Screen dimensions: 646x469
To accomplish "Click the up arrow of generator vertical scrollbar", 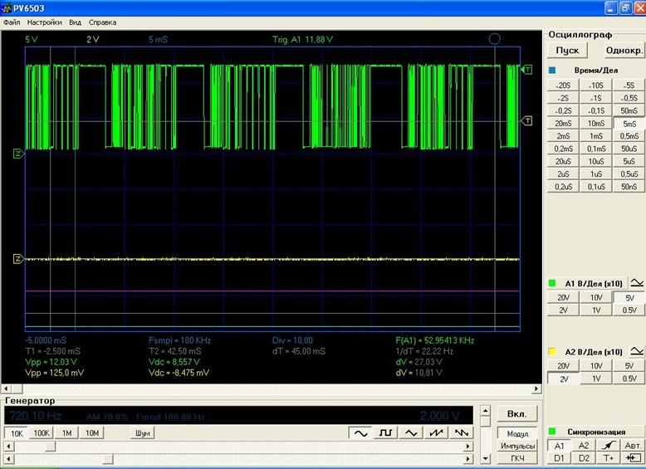I will coord(485,411).
